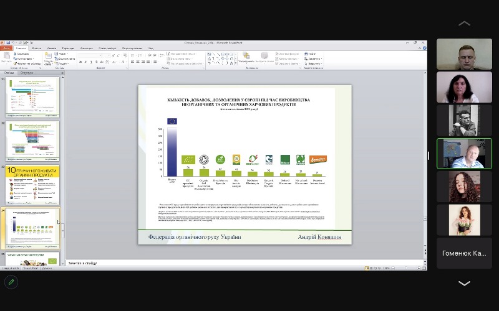The image size is (499, 311).
Task: Open PowerPoint Help question mark icon
Action: 424,48
